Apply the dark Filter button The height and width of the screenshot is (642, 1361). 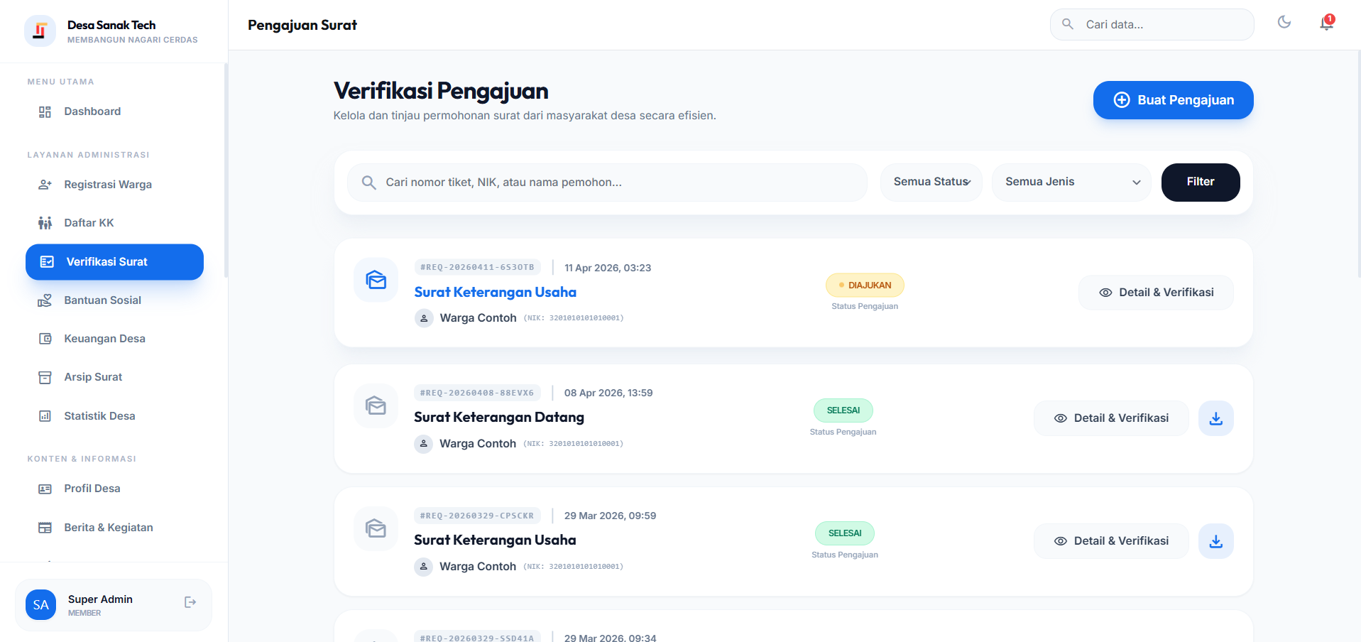point(1200,182)
